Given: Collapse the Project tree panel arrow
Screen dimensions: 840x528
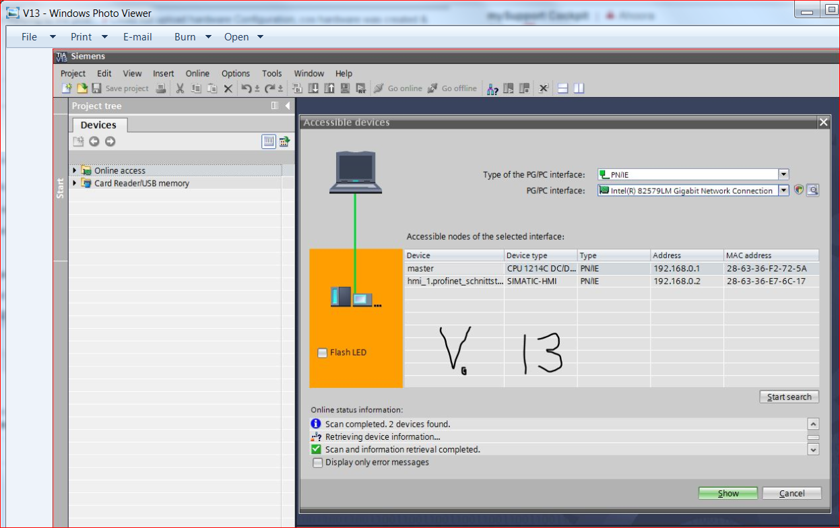Looking at the screenshot, I should [288, 106].
